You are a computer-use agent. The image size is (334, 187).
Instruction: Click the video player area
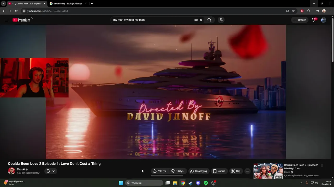click(166, 92)
